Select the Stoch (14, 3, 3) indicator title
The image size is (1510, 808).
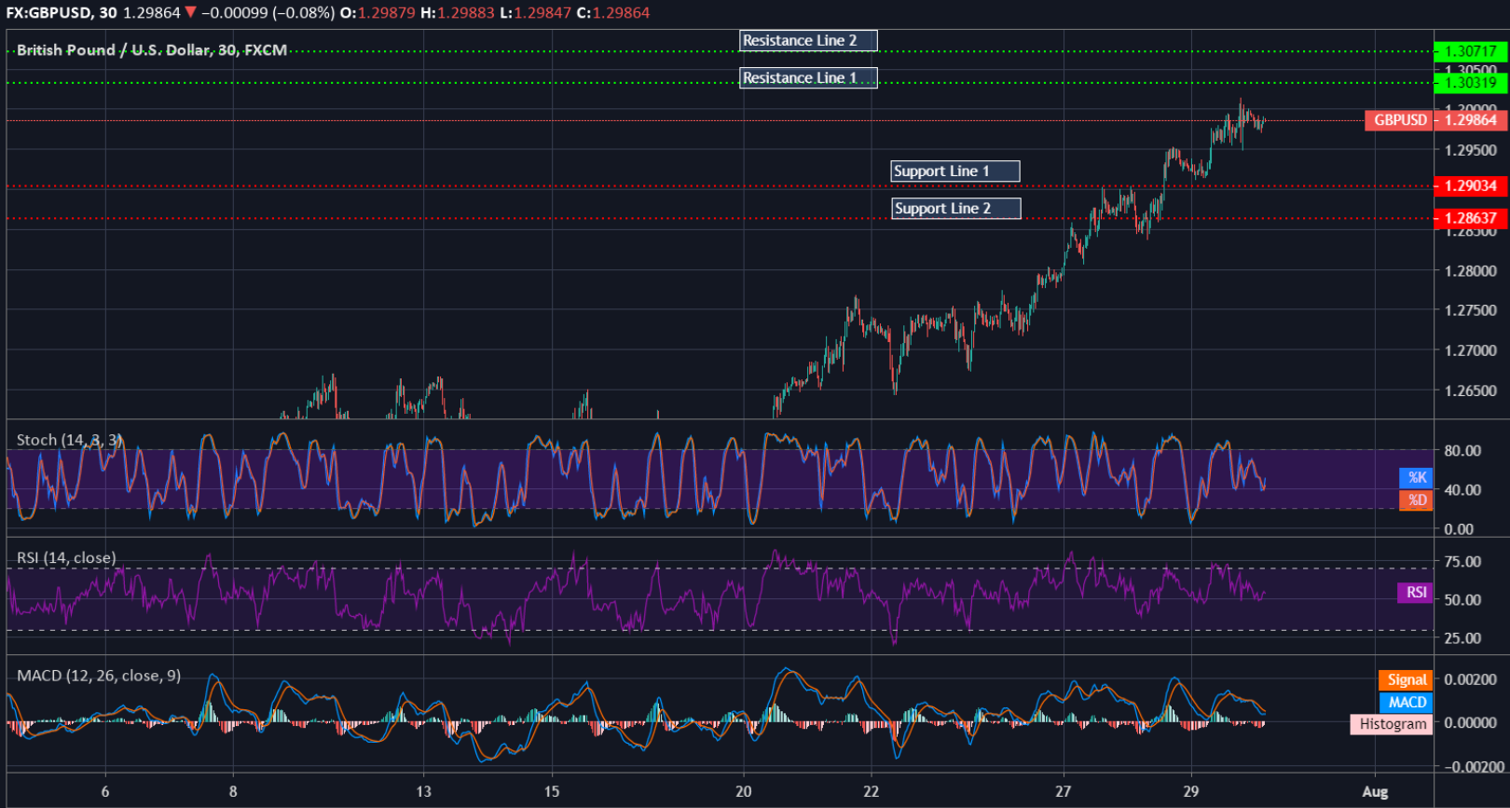tap(69, 440)
